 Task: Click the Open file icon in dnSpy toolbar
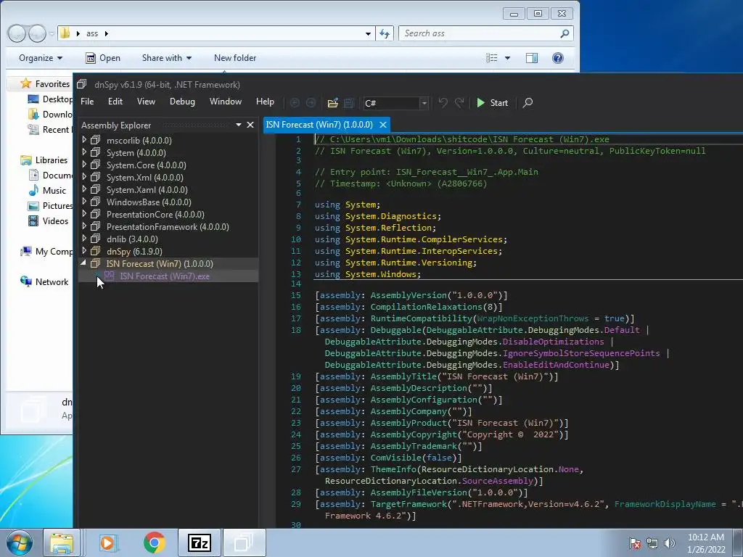pyautogui.click(x=332, y=103)
